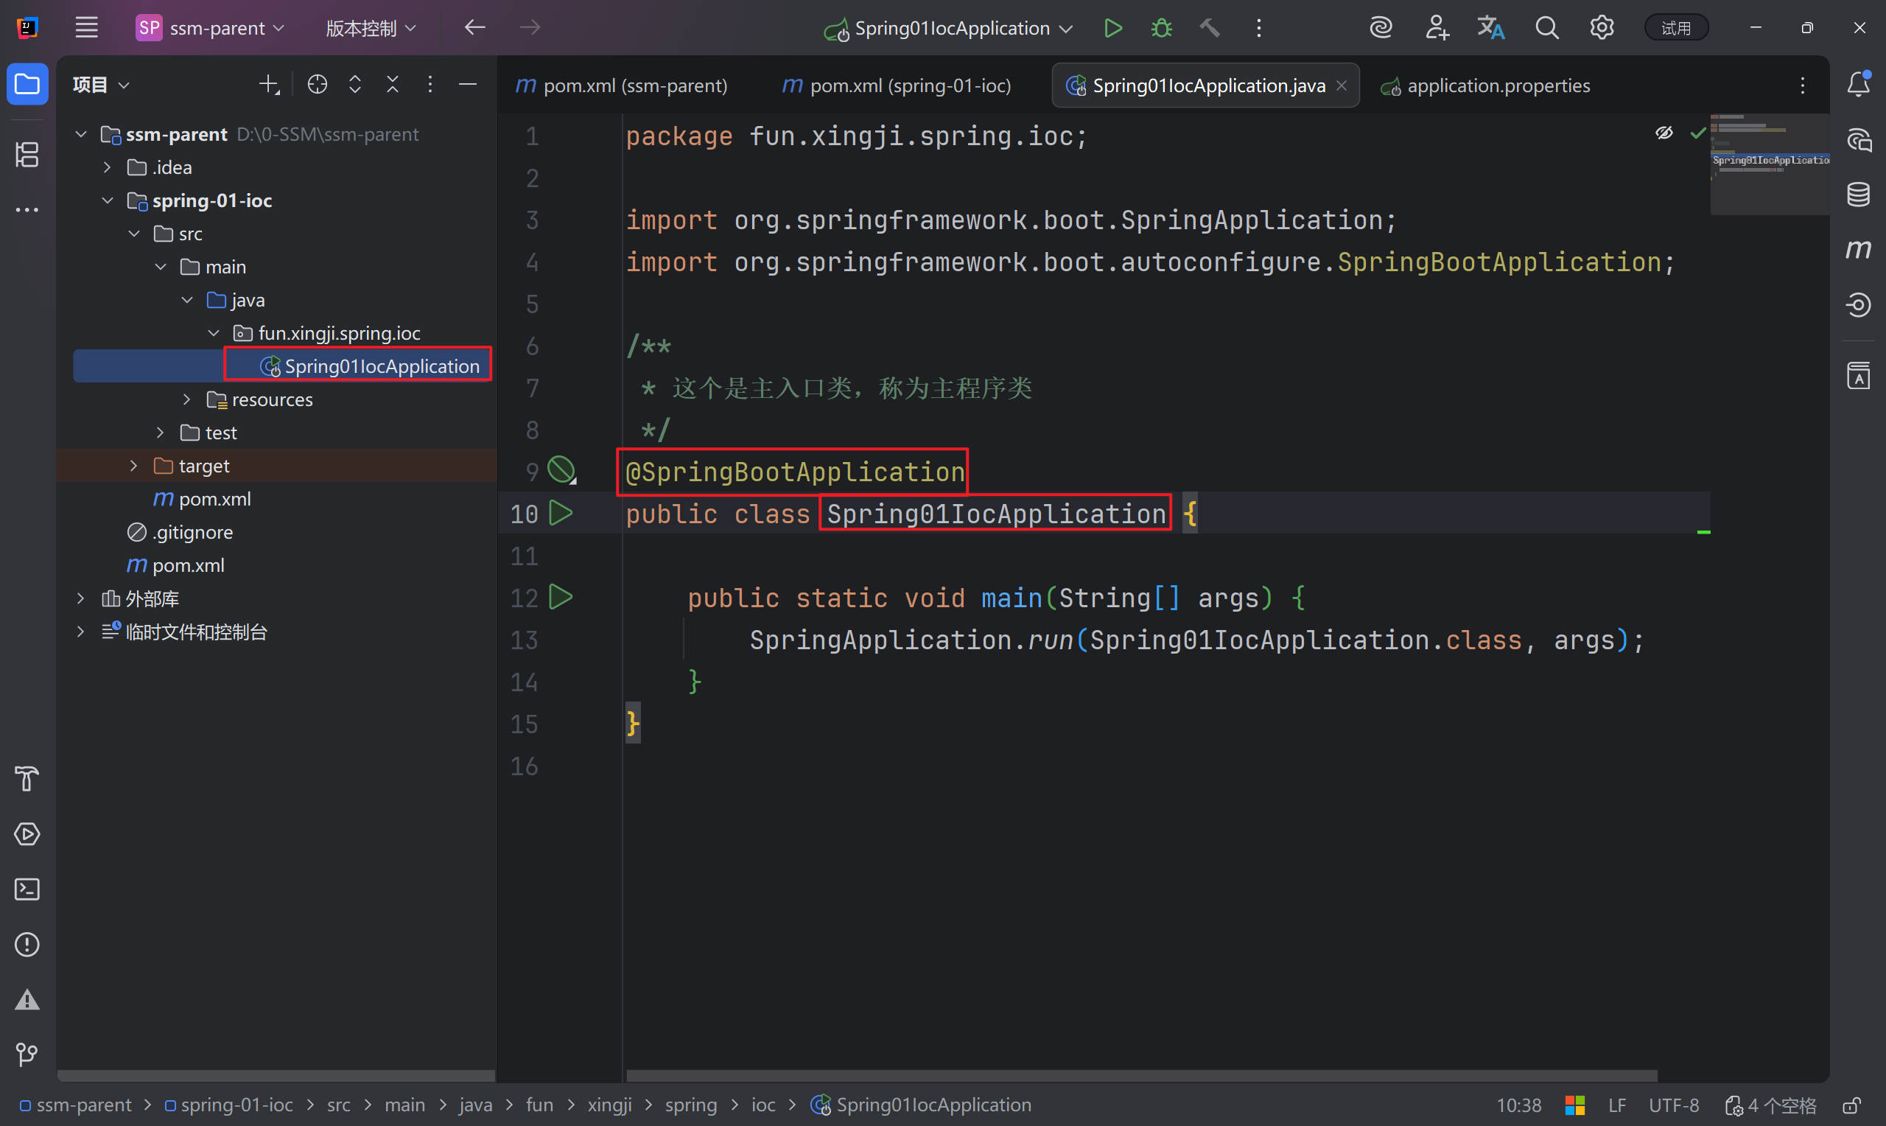Toggle the Project tool window folder button
Image resolution: width=1886 pixels, height=1126 pixels.
27,83
